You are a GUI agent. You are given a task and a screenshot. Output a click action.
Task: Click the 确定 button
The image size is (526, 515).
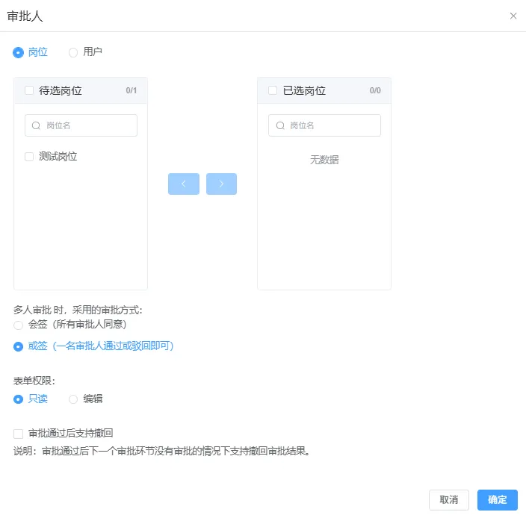(497, 499)
